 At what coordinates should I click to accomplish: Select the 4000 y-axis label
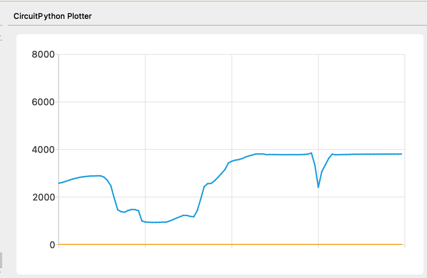pyautogui.click(x=42, y=150)
